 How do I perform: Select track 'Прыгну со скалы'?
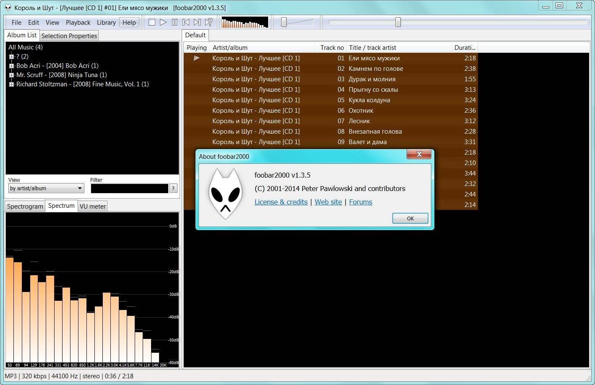pyautogui.click(x=331, y=90)
